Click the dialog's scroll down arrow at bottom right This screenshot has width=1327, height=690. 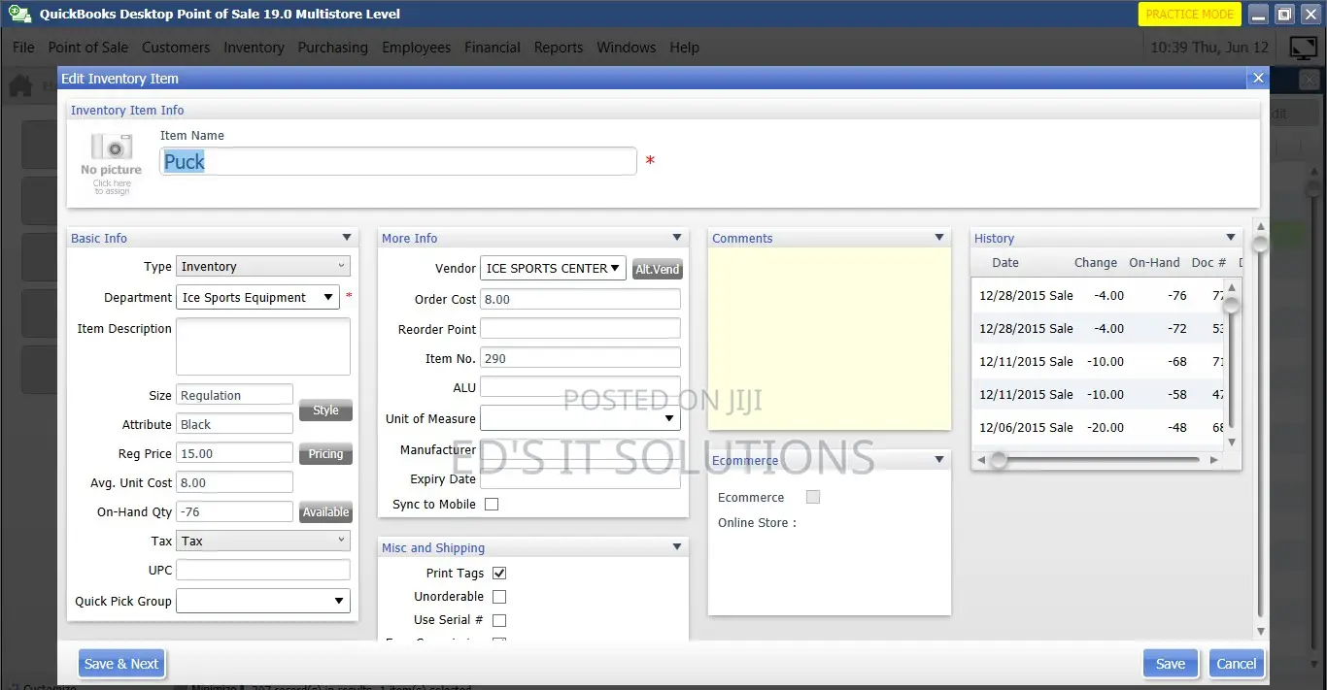[x=1261, y=632]
